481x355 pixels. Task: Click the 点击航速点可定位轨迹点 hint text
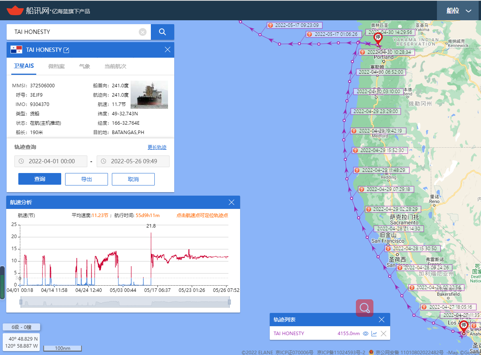coord(202,215)
